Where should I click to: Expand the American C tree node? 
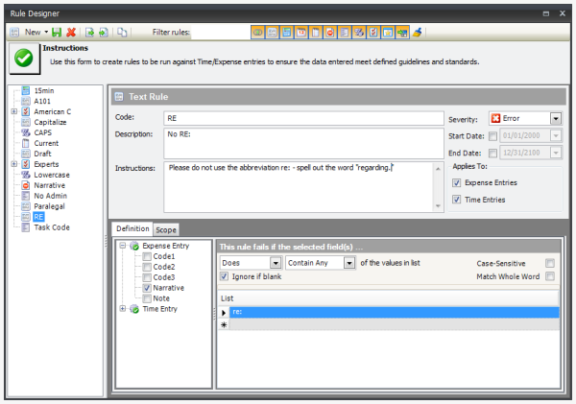(14, 111)
